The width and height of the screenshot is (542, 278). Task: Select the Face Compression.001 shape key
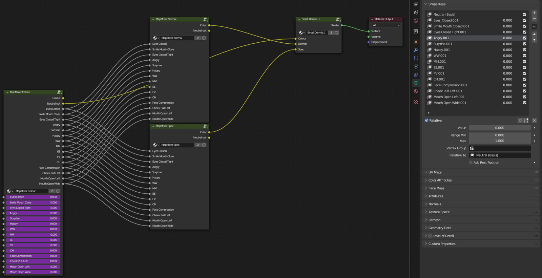click(x=477, y=85)
